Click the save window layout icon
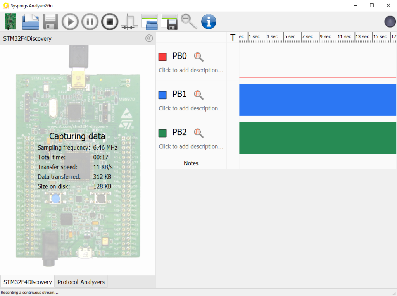The width and height of the screenshot is (397, 296). [169, 22]
